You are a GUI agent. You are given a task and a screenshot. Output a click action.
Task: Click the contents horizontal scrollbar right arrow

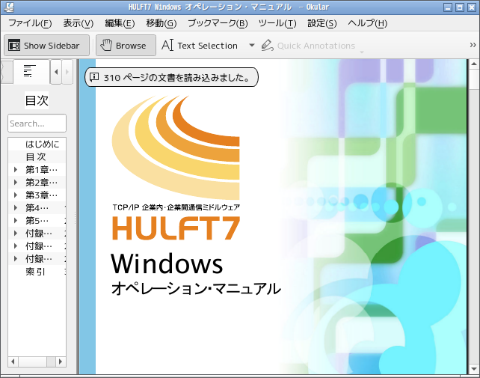[x=61, y=362]
